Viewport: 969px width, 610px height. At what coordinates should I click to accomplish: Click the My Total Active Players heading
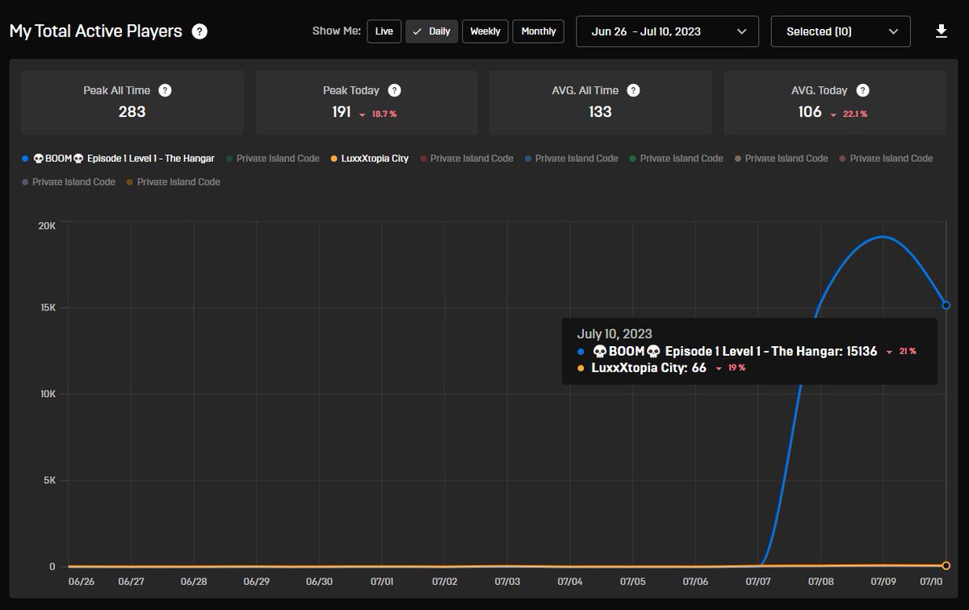coord(96,31)
